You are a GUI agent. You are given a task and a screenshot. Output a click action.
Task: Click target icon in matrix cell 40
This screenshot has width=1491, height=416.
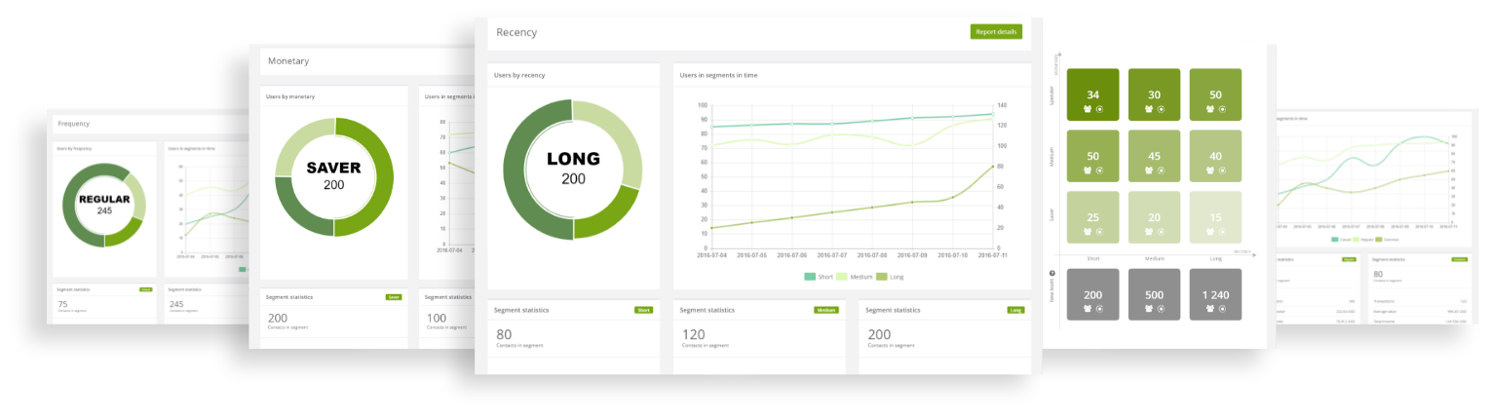(1222, 171)
